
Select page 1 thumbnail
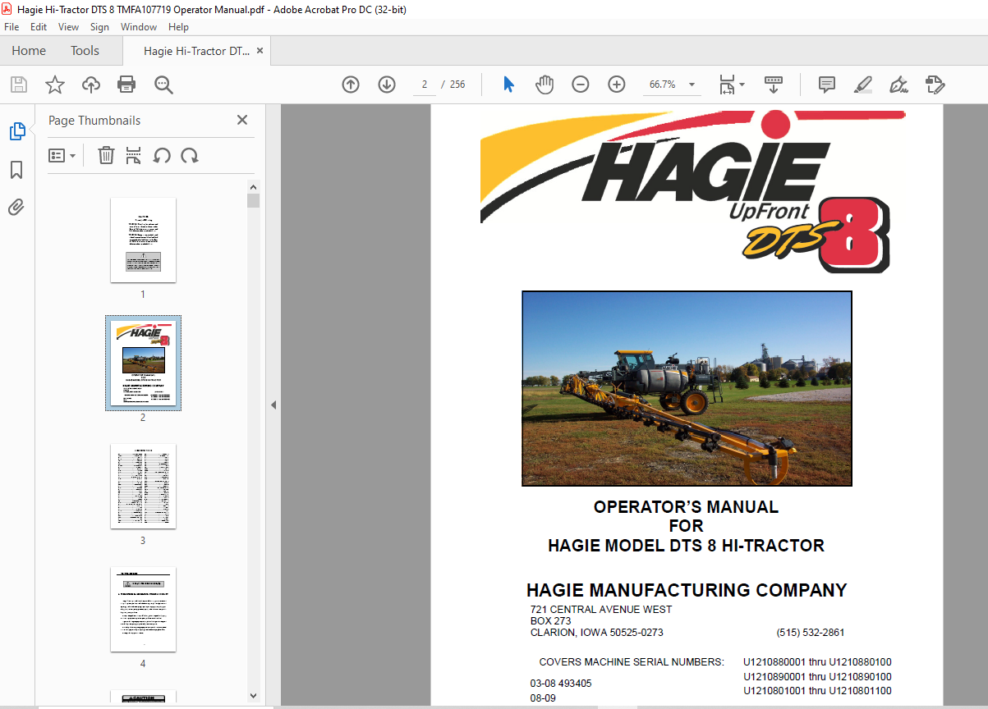point(143,240)
